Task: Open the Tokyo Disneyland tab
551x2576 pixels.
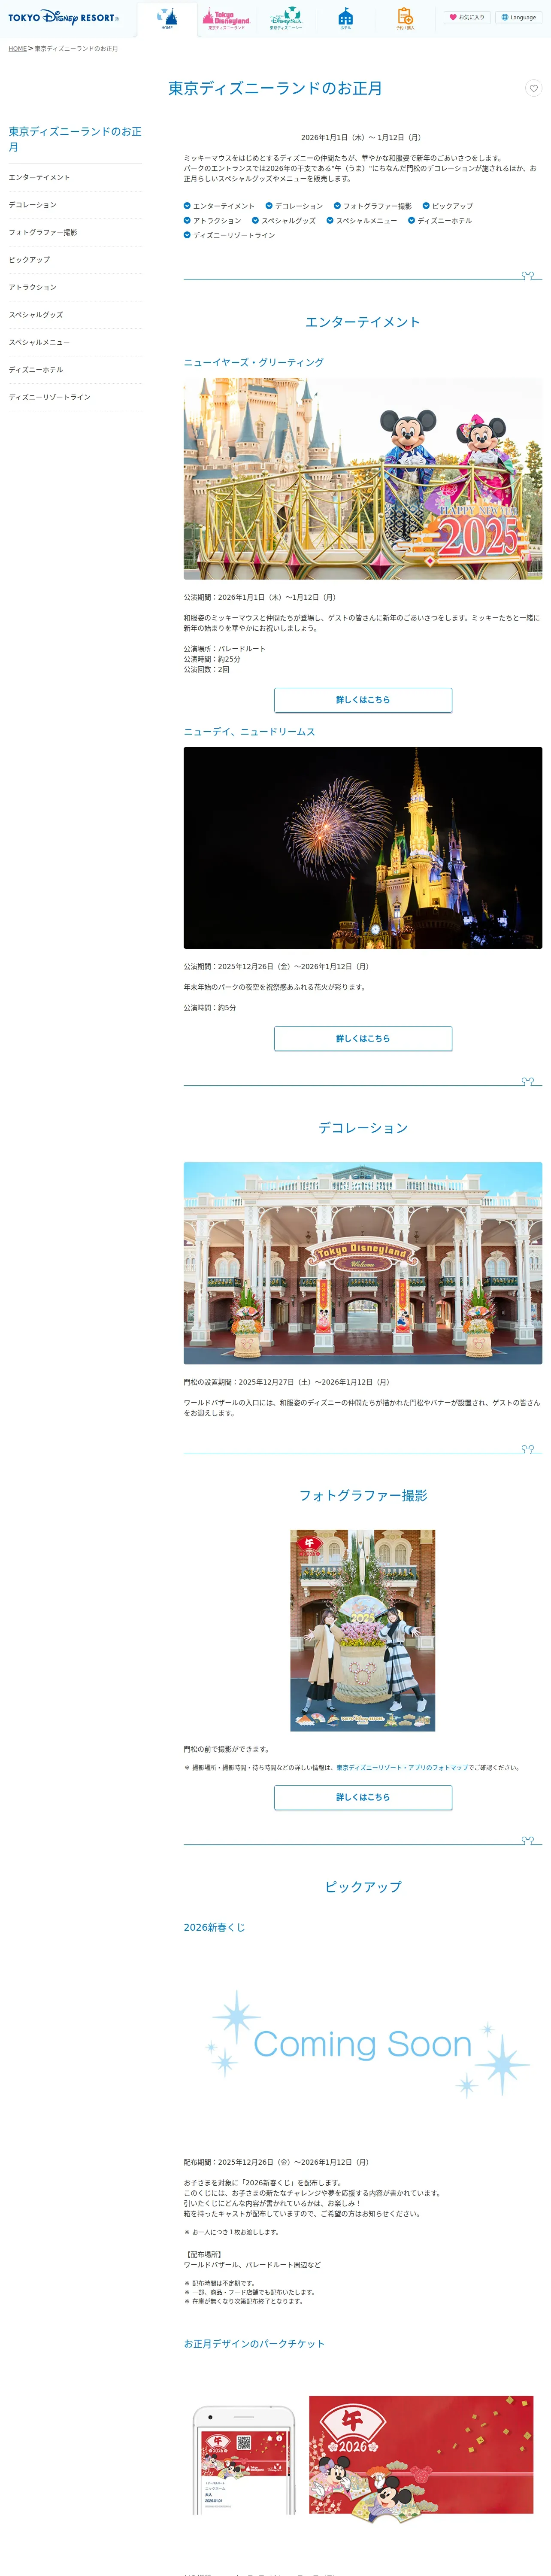Action: tap(226, 19)
